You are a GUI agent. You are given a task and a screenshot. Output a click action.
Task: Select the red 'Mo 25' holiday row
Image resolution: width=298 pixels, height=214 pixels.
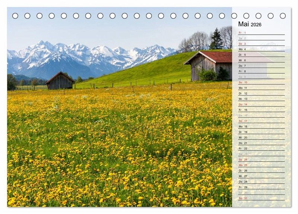[x=261, y=165]
